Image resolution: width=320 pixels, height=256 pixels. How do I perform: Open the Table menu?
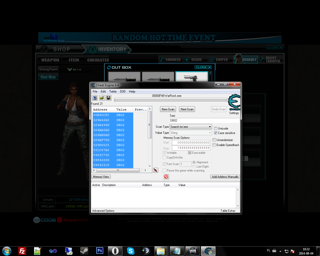click(x=113, y=91)
